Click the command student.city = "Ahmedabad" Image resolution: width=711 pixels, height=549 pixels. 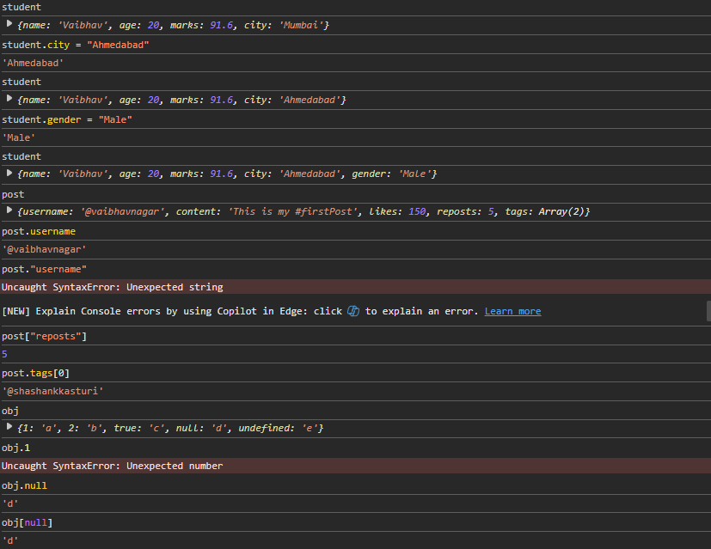coord(76,45)
